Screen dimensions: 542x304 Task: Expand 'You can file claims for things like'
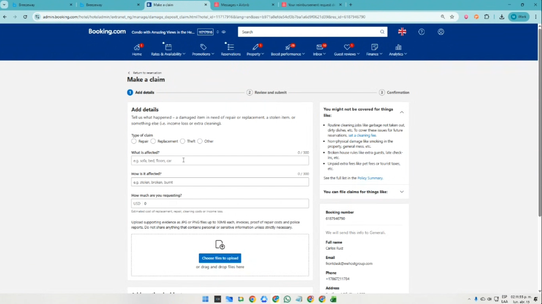(x=402, y=192)
